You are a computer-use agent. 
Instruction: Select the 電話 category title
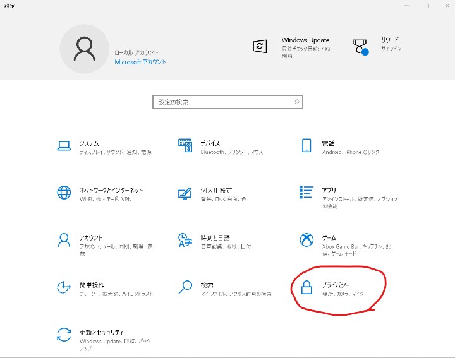(328, 143)
